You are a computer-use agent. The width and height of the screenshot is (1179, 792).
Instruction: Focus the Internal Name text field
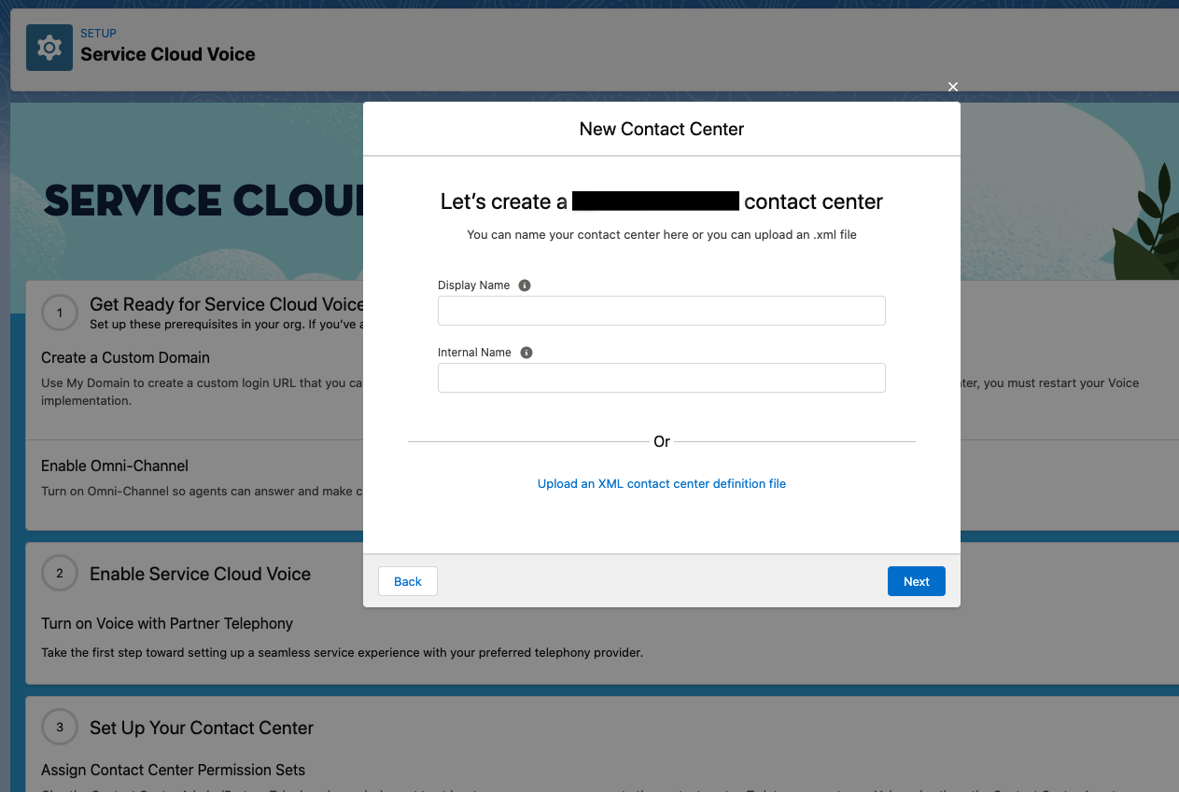[x=661, y=378]
